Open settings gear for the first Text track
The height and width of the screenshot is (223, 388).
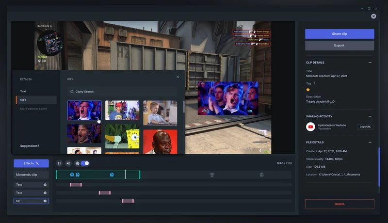(x=45, y=185)
